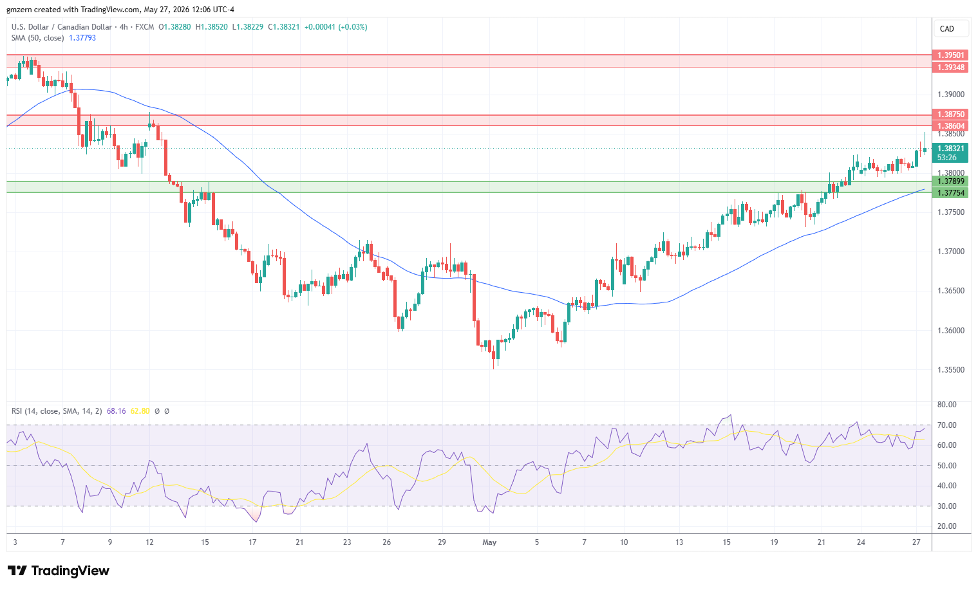The width and height of the screenshot is (978, 590).
Task: Click the 1.39000 price axis tick
Action: 951,95
